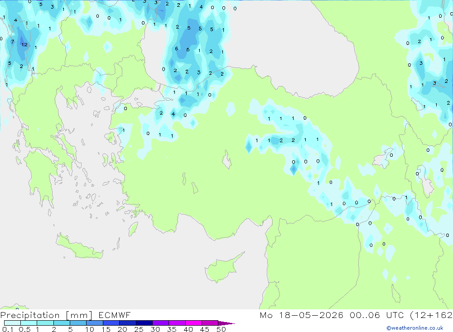453x332 pixels.
Task: Choose the 25–30 mm dark navy swatch
Action: tap(144, 323)
